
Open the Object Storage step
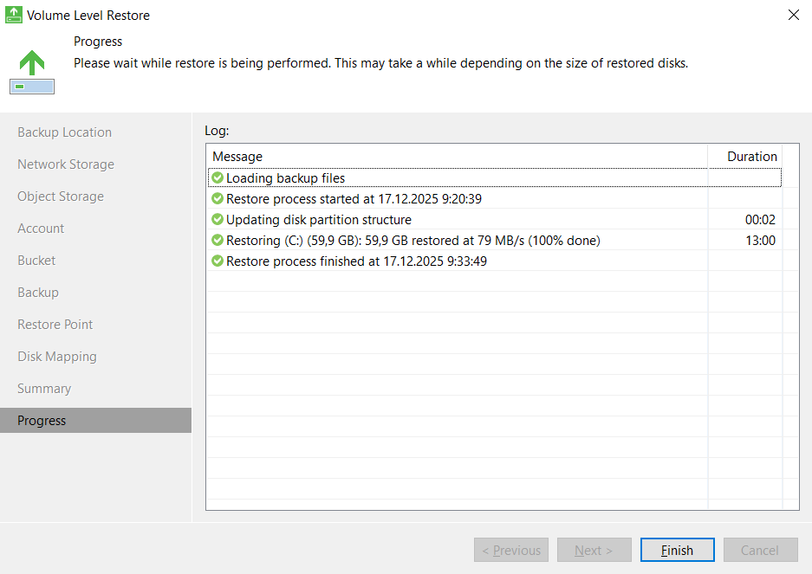61,197
